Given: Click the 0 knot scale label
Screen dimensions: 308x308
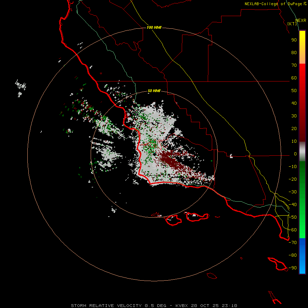Looking at the screenshot, I should 295,154.
